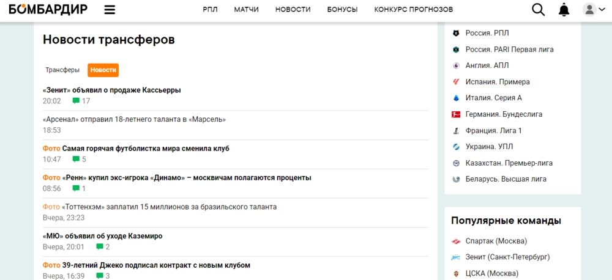Select the Новости orange tab
This screenshot has height=280, width=612.
pos(103,70)
